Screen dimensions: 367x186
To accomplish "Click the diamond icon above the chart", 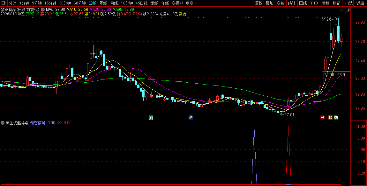I will pos(342,10).
